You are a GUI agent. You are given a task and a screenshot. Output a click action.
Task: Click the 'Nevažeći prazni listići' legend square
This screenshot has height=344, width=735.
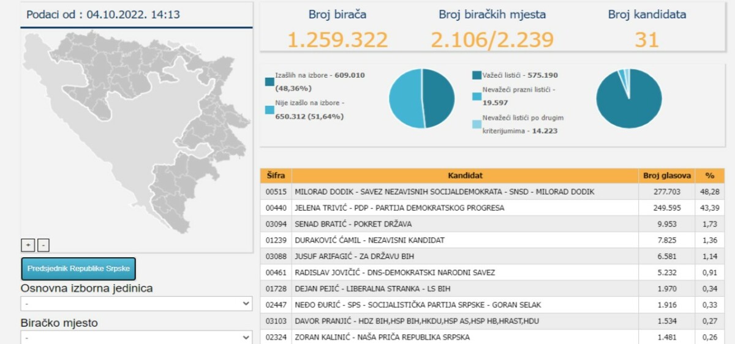tap(477, 96)
